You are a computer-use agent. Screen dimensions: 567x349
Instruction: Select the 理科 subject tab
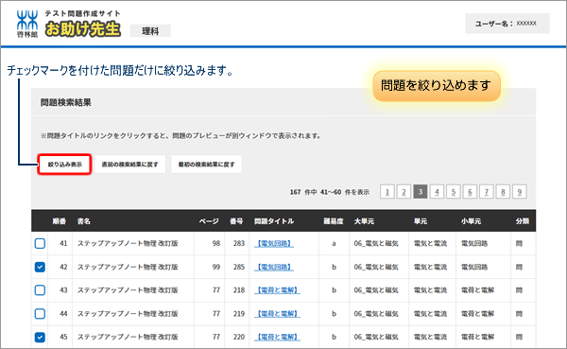coord(150,31)
